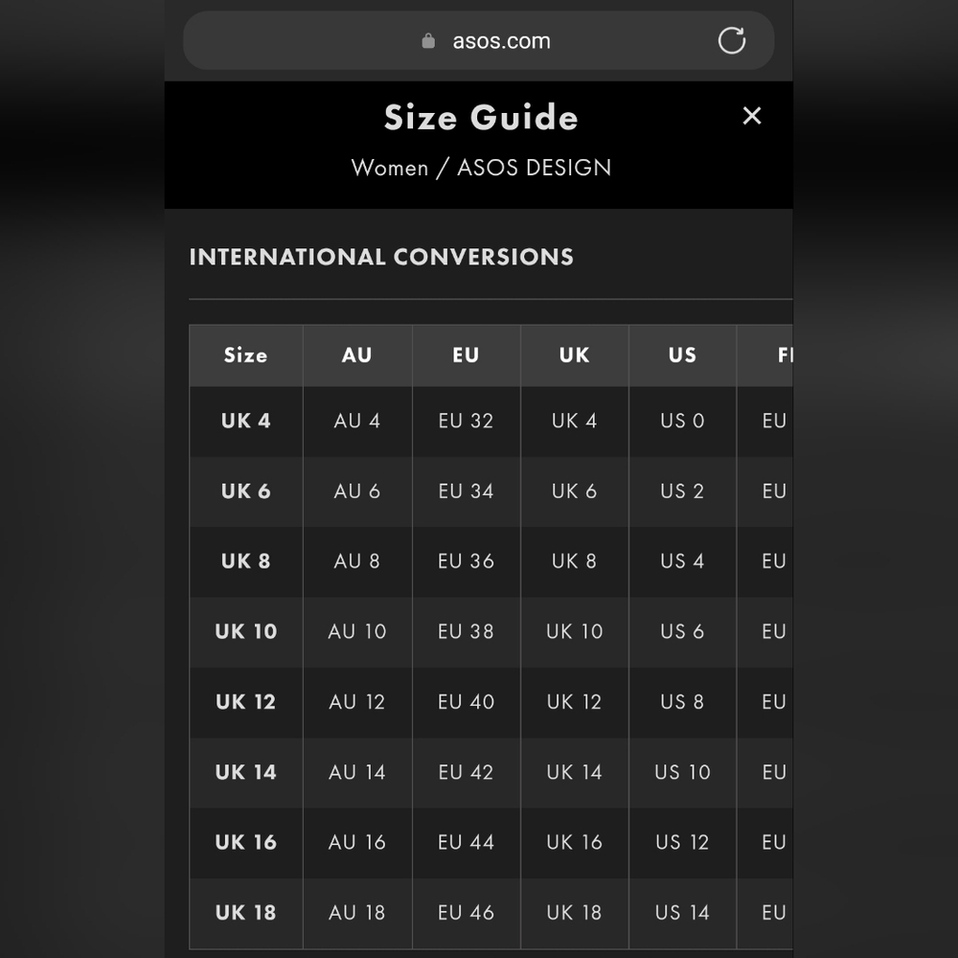Viewport: 958px width, 958px height.
Task: Select the AU column header
Action: (357, 355)
